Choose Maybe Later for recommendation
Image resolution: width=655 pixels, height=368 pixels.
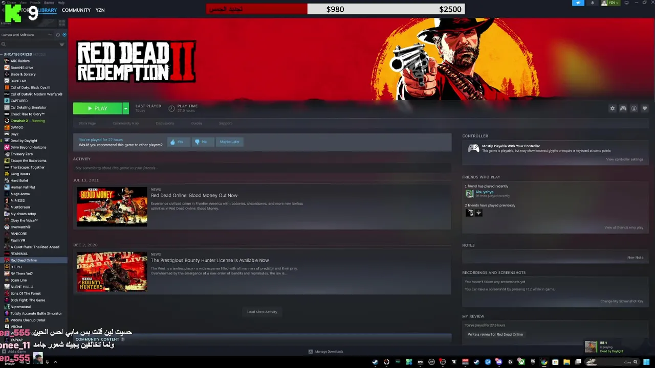[x=229, y=142]
